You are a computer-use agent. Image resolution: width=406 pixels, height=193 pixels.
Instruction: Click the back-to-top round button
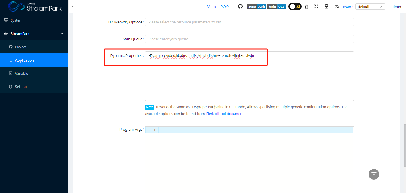pos(374,174)
